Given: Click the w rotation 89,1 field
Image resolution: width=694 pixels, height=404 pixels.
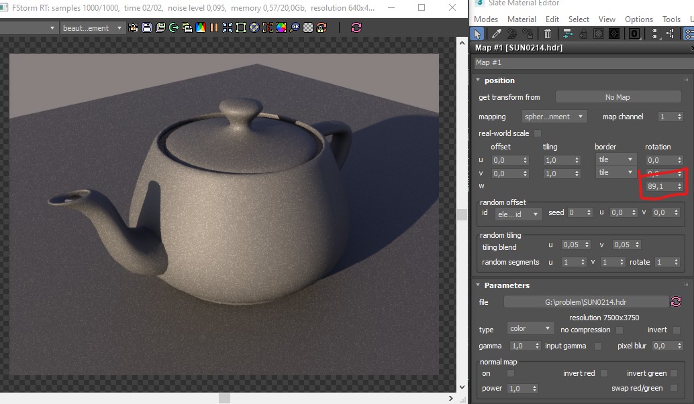Looking at the screenshot, I should click(660, 186).
